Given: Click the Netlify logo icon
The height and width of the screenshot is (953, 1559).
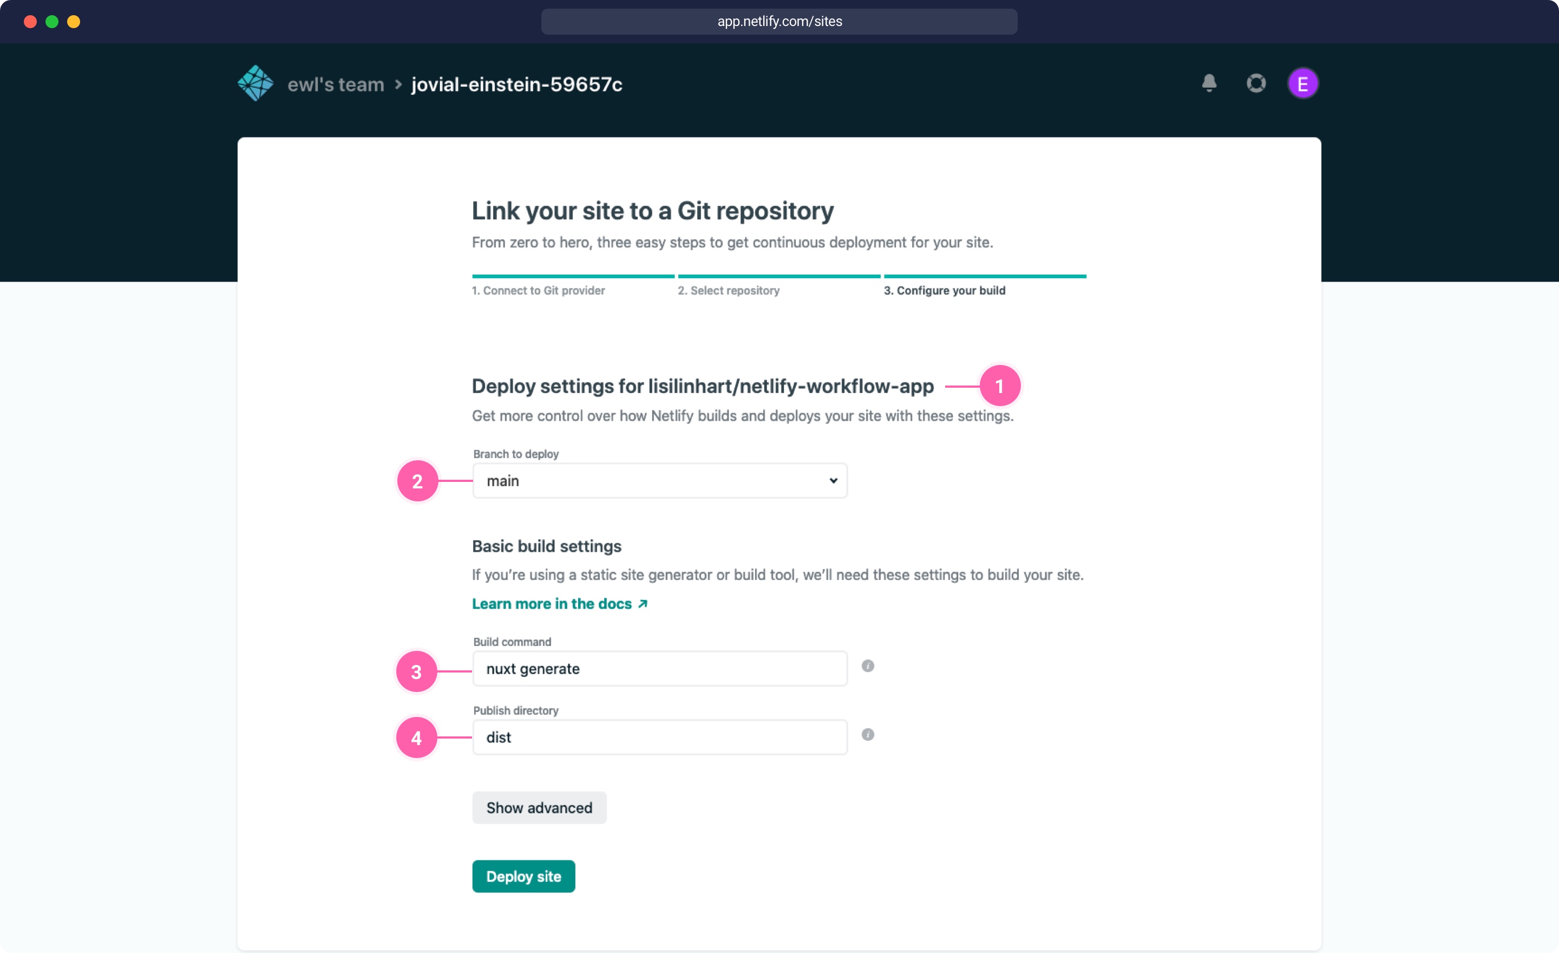Looking at the screenshot, I should 255,83.
